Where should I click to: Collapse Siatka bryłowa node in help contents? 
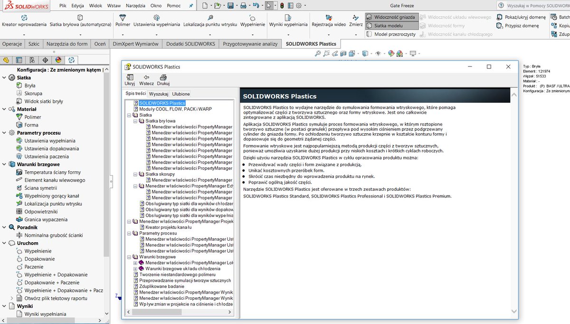[135, 121]
